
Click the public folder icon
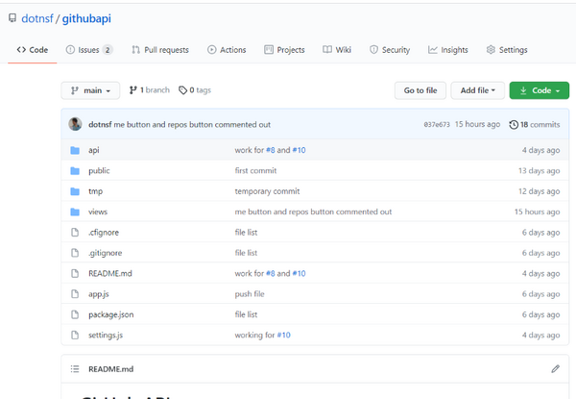(x=75, y=170)
